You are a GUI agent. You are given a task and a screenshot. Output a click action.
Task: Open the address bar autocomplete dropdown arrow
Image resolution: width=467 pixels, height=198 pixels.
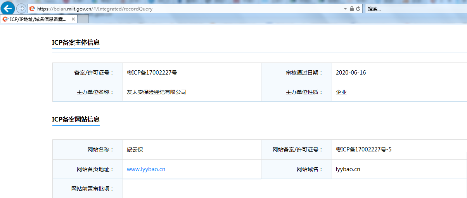pos(345,9)
